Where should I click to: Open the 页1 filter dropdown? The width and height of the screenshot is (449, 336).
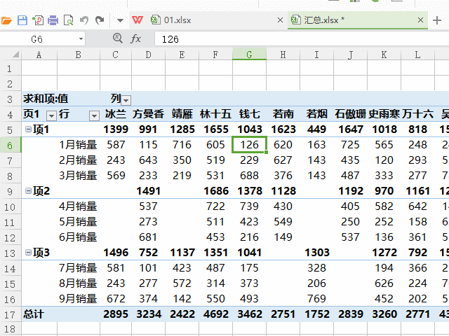[x=51, y=115]
